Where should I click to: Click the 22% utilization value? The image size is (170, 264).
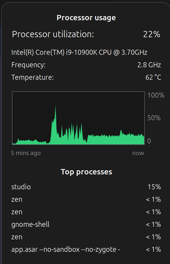pos(151,34)
